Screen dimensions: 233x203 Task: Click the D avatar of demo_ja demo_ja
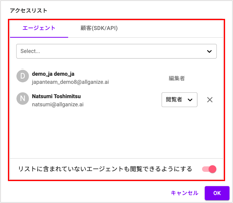(22, 76)
